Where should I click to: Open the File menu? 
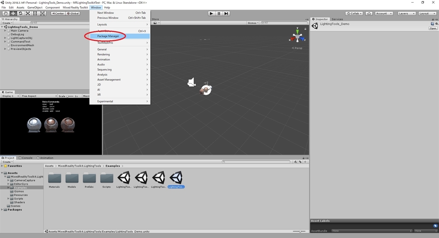point(4,7)
